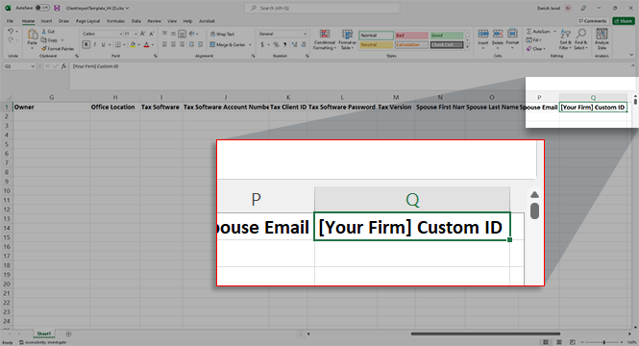Click Increase Font Size icon

tap(142, 34)
